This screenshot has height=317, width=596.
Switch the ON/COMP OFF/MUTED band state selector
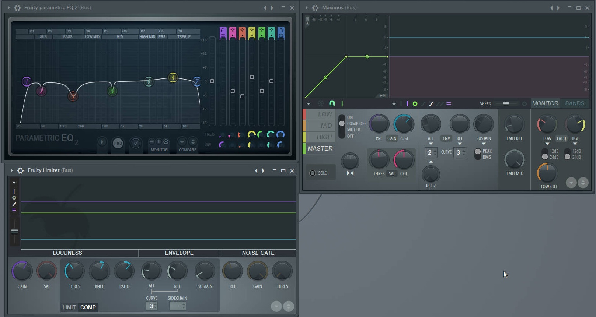[342, 126]
